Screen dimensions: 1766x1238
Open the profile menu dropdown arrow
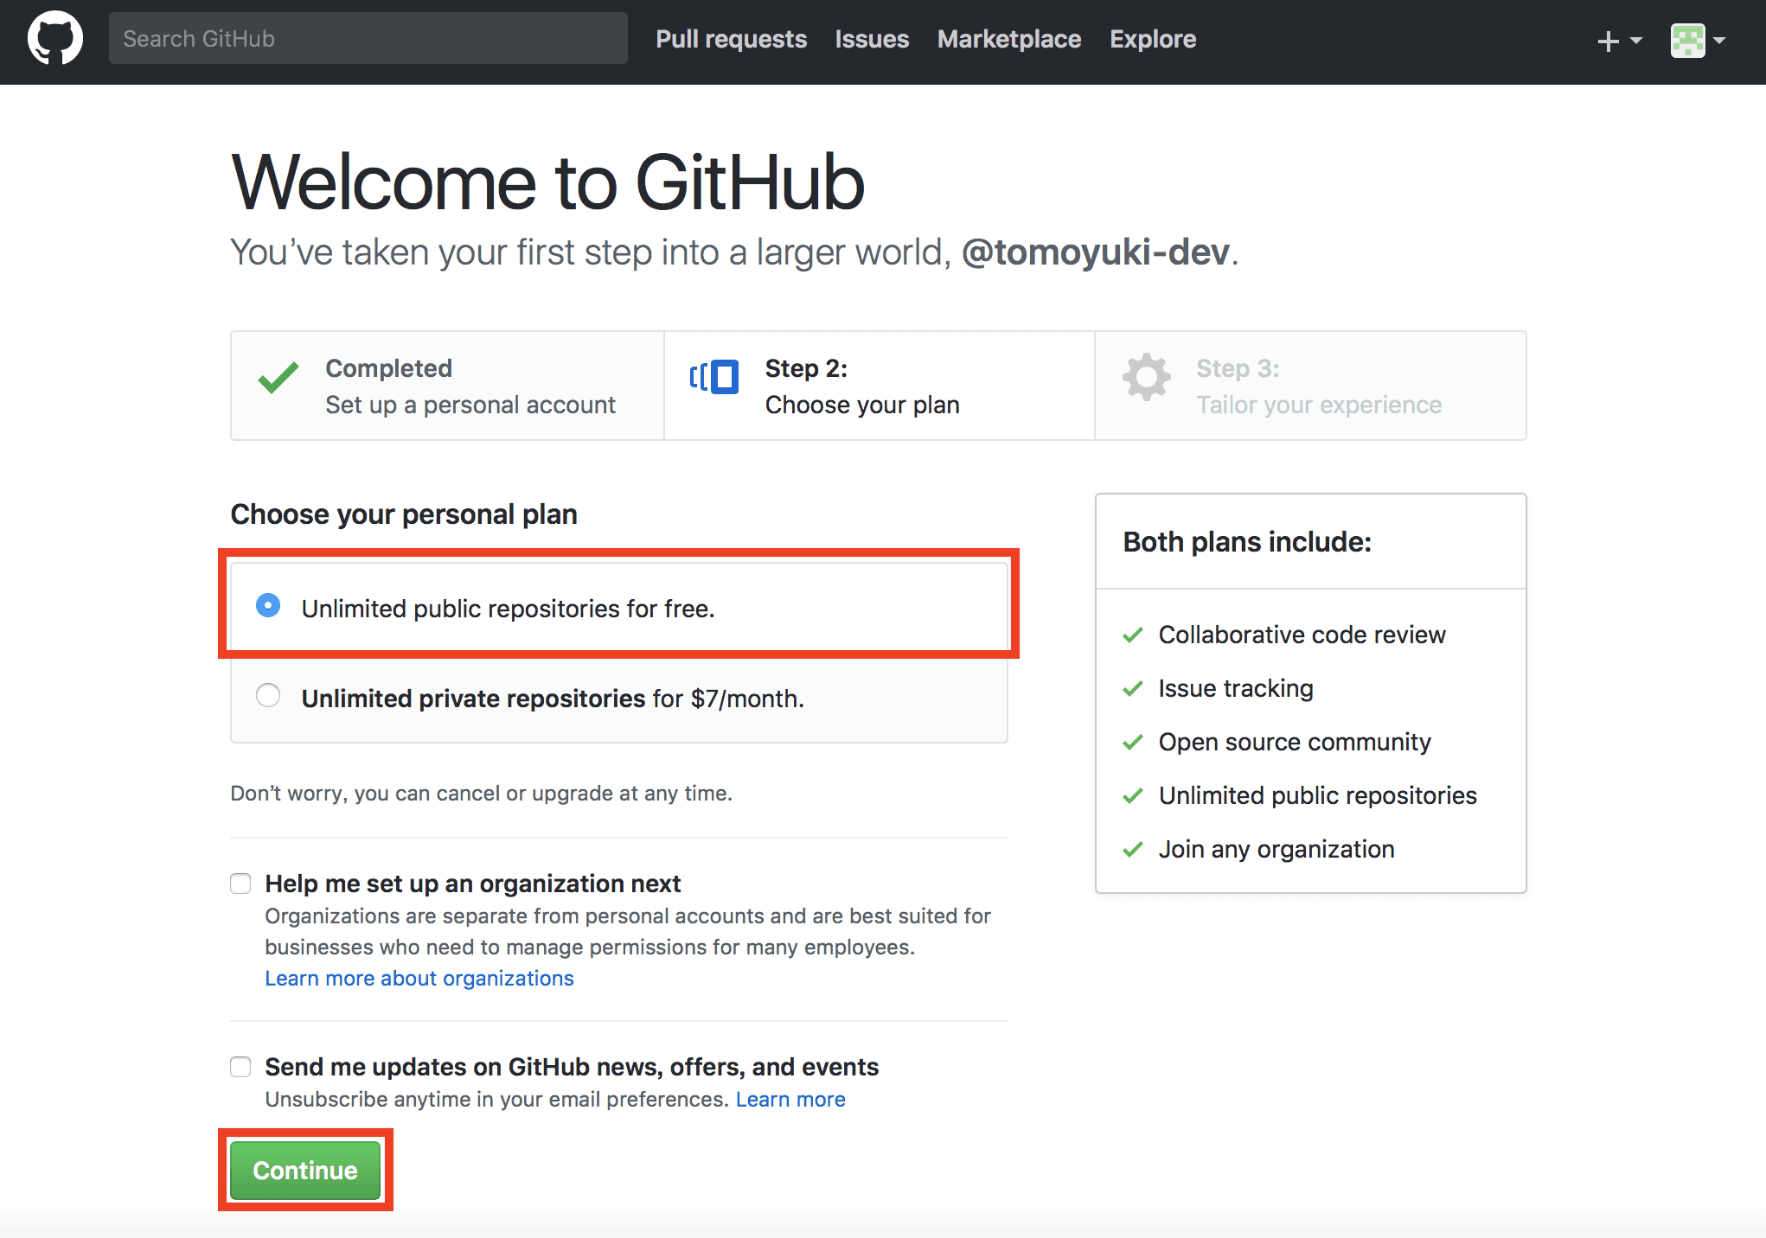(x=1719, y=41)
